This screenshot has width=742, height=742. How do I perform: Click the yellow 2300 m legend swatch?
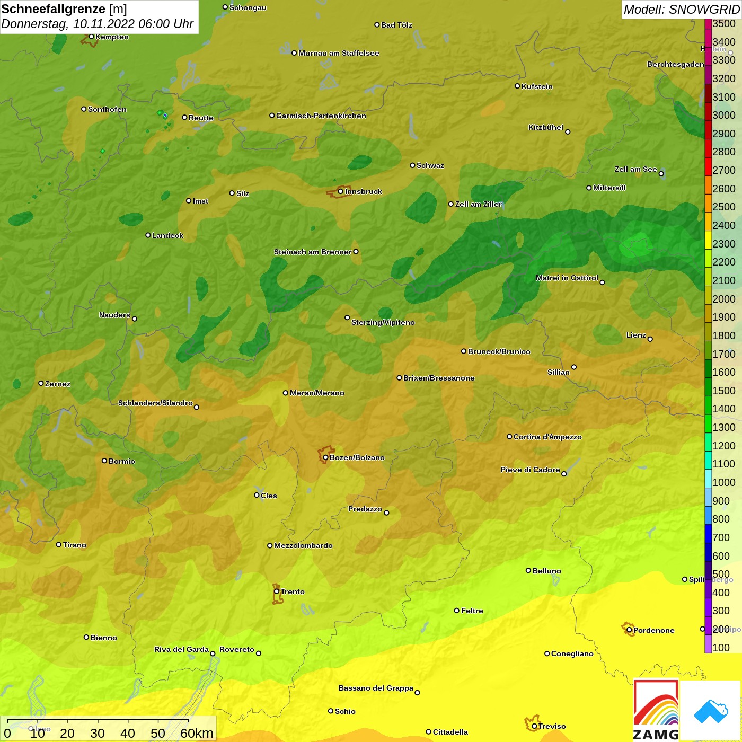[x=708, y=240]
